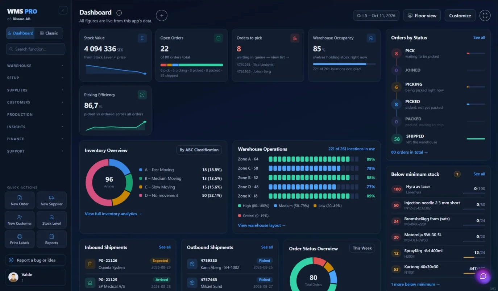Focus the Search function field
This screenshot has height=291, width=498.
click(x=36, y=49)
